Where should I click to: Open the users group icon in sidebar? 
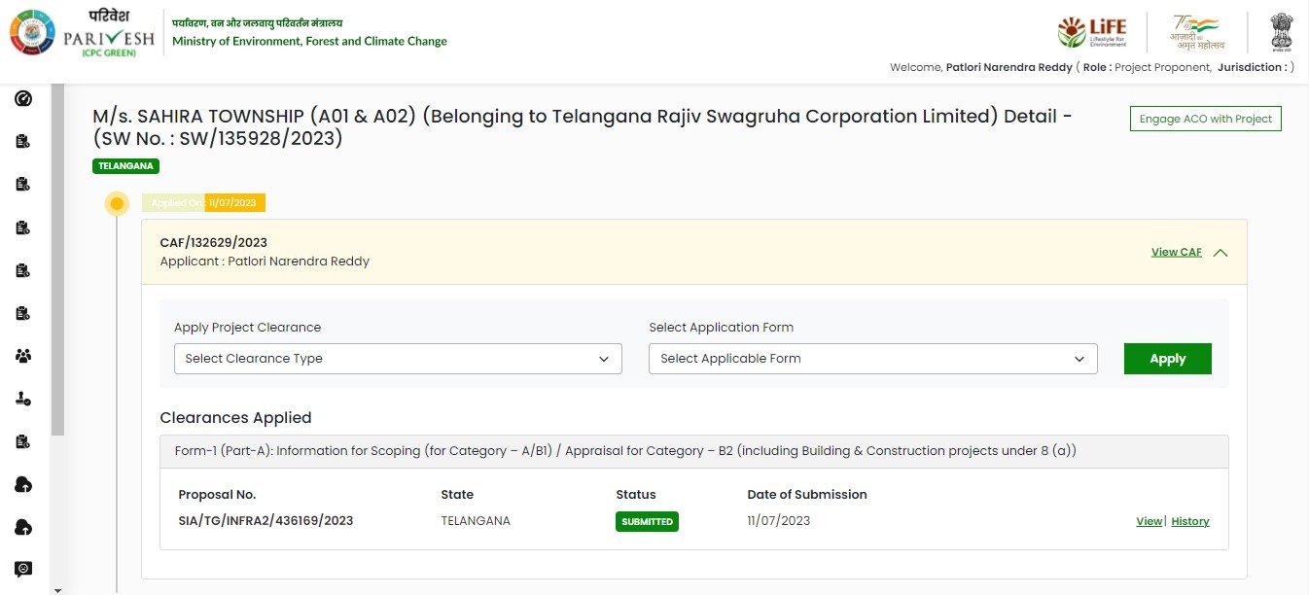pyautogui.click(x=24, y=356)
